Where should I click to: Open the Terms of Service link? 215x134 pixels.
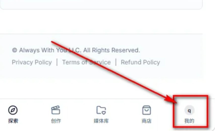(x=86, y=62)
